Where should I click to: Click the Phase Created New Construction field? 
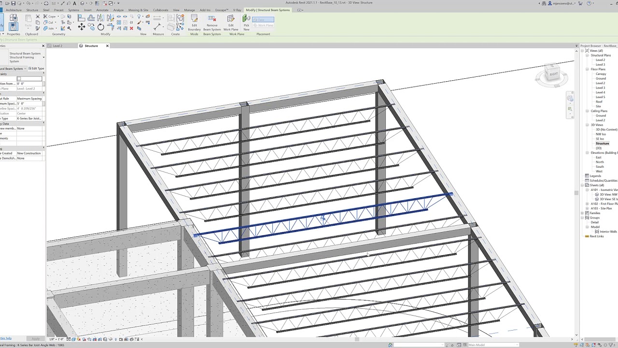click(x=30, y=153)
